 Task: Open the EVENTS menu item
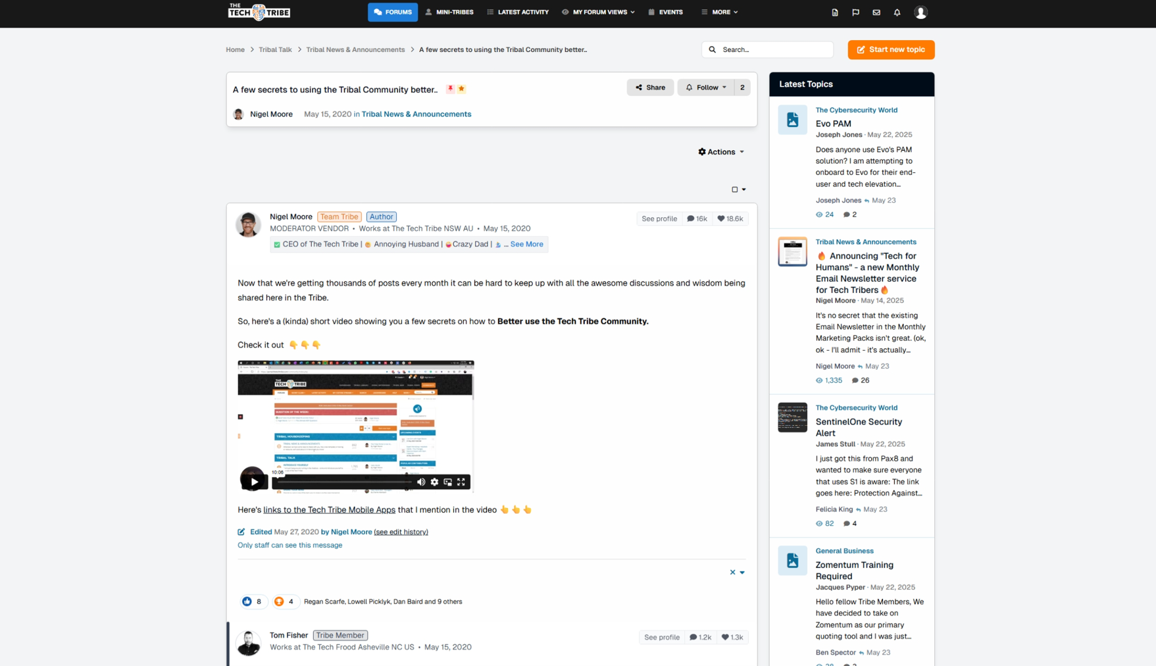[665, 12]
